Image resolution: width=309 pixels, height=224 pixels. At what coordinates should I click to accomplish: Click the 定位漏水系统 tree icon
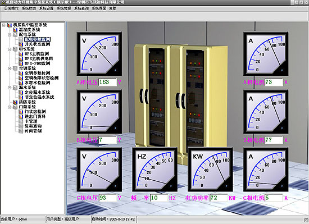(21, 92)
